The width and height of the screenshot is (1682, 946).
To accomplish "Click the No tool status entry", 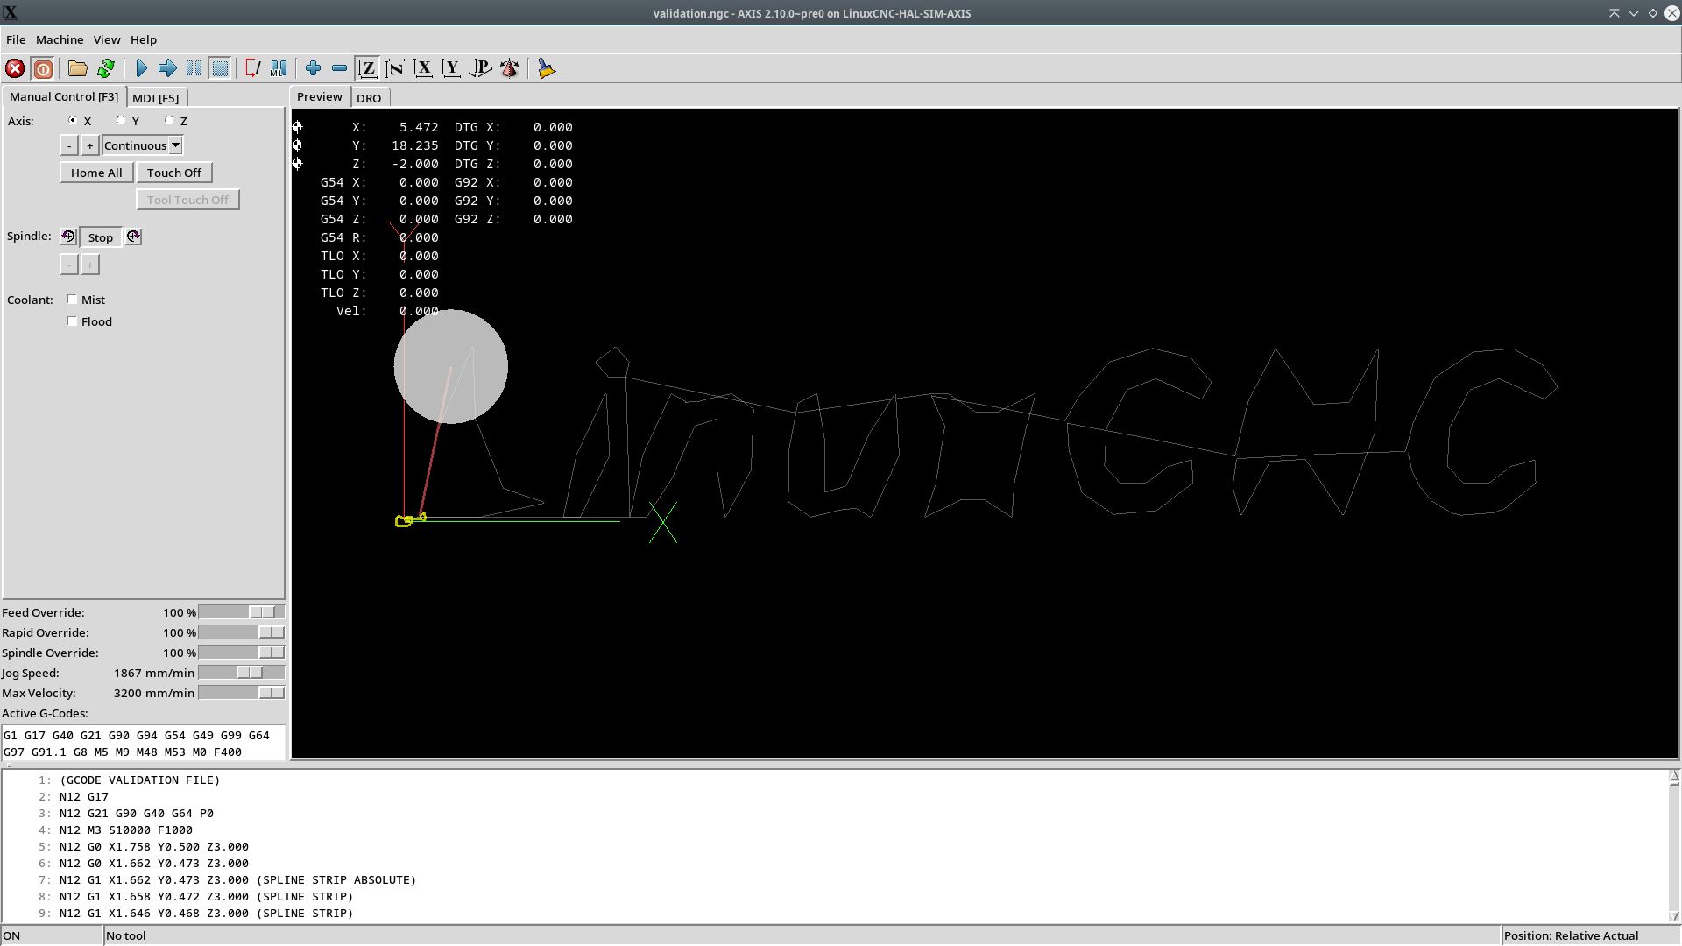I will coord(802,935).
